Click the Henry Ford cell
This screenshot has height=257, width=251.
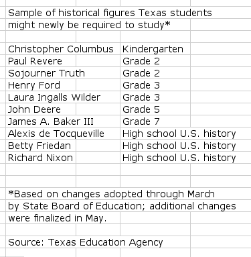pyautogui.click(x=41, y=85)
